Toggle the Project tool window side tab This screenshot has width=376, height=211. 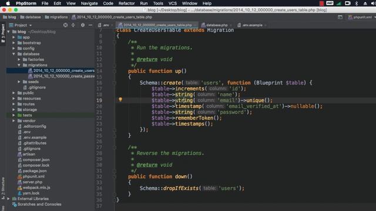pos(3,33)
